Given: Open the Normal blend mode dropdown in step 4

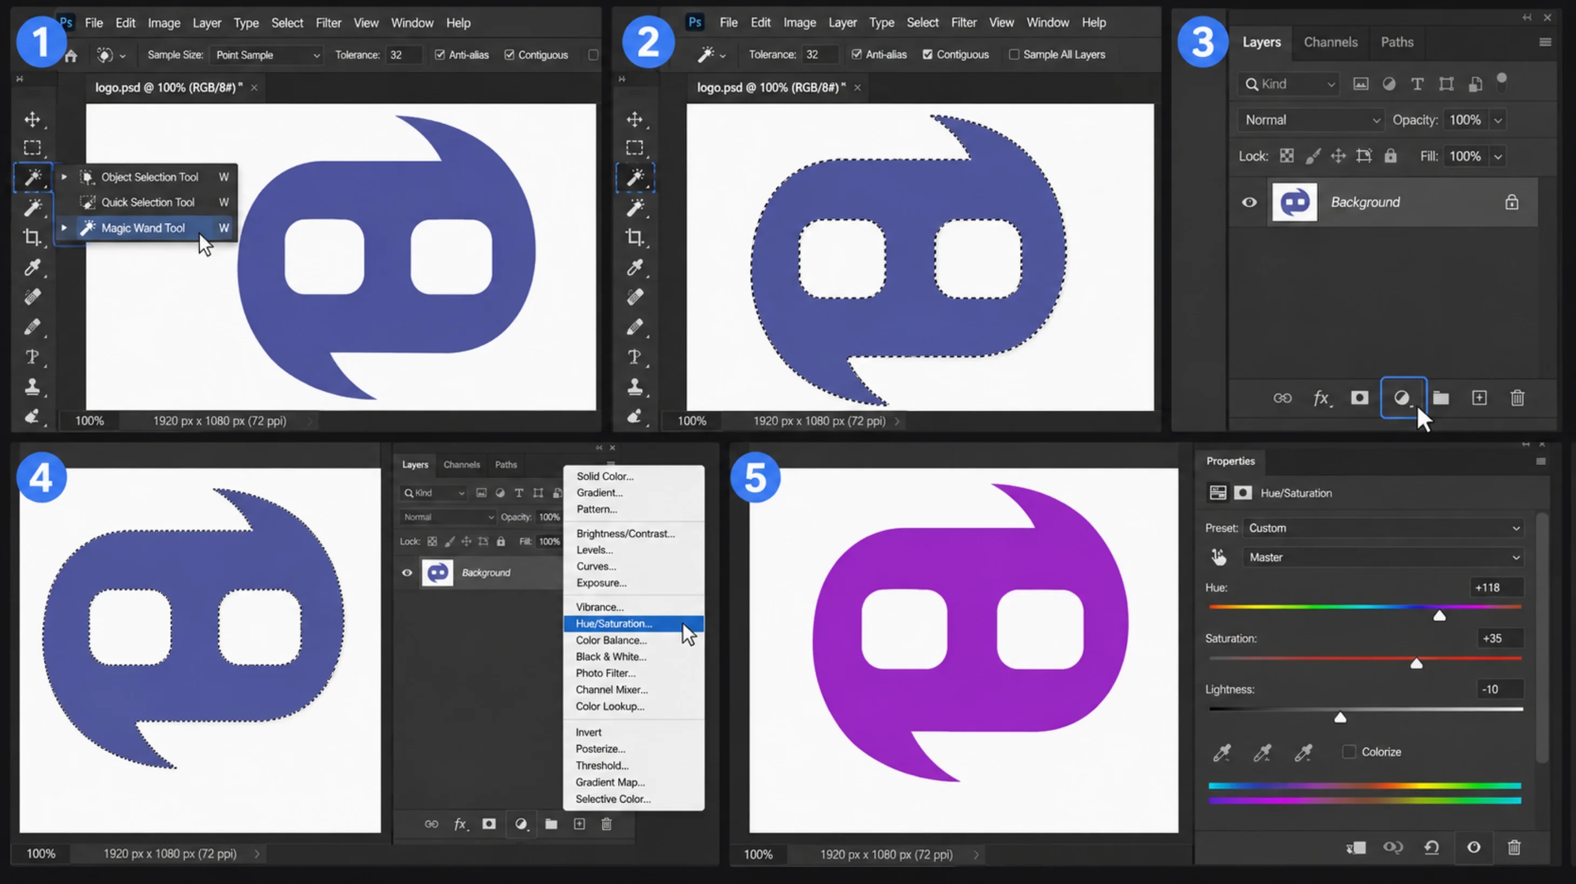Looking at the screenshot, I should coord(447,517).
